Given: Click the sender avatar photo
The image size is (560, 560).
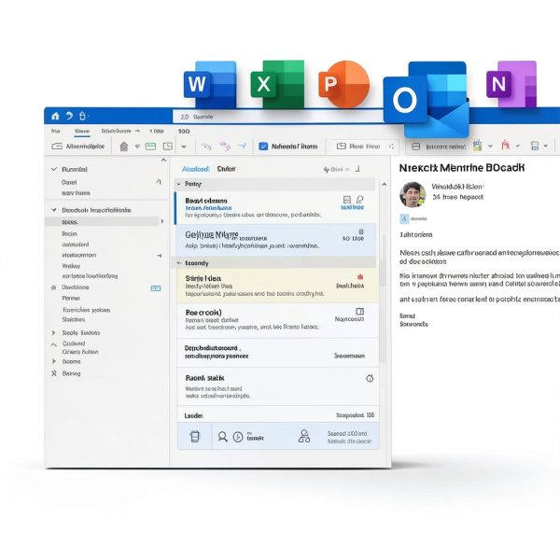Looking at the screenshot, I should (x=413, y=194).
